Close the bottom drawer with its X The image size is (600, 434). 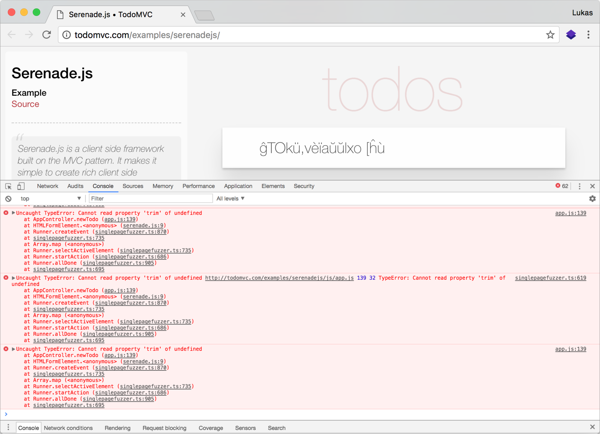pos(592,427)
